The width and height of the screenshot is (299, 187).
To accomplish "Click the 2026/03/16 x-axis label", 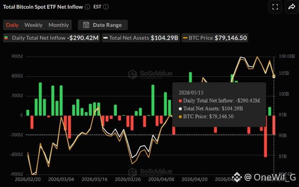I will (95, 179).
